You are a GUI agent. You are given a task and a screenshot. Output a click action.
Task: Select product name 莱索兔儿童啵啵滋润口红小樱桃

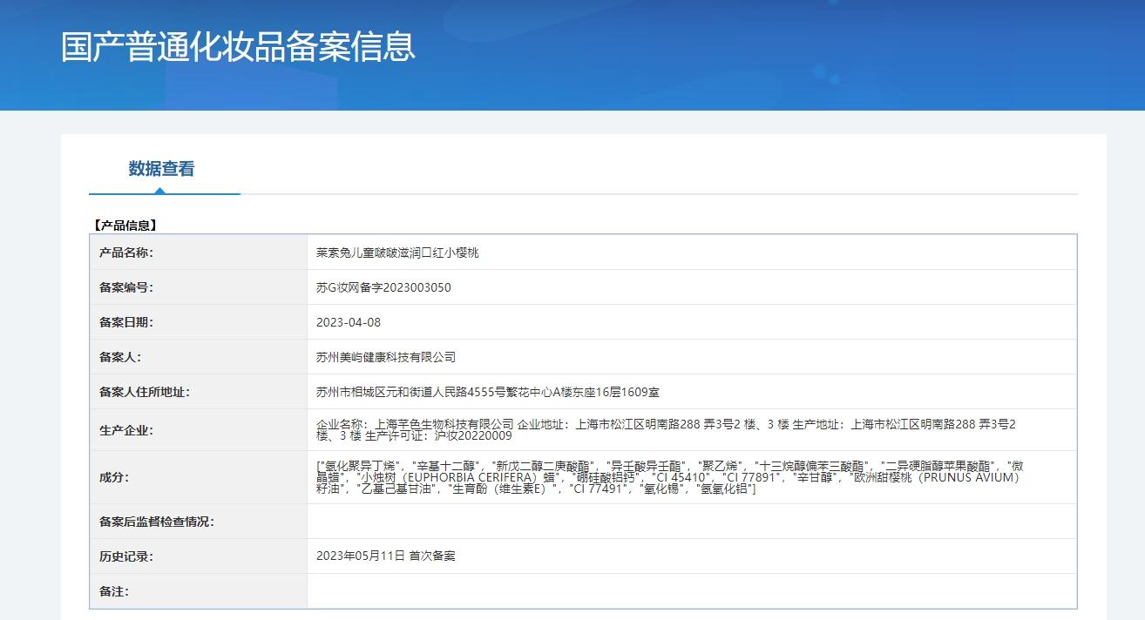click(397, 253)
